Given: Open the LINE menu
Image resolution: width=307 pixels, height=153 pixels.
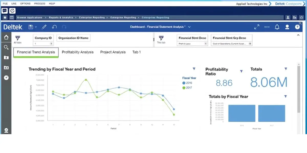Looking at the screenshot, I should point(14,4).
